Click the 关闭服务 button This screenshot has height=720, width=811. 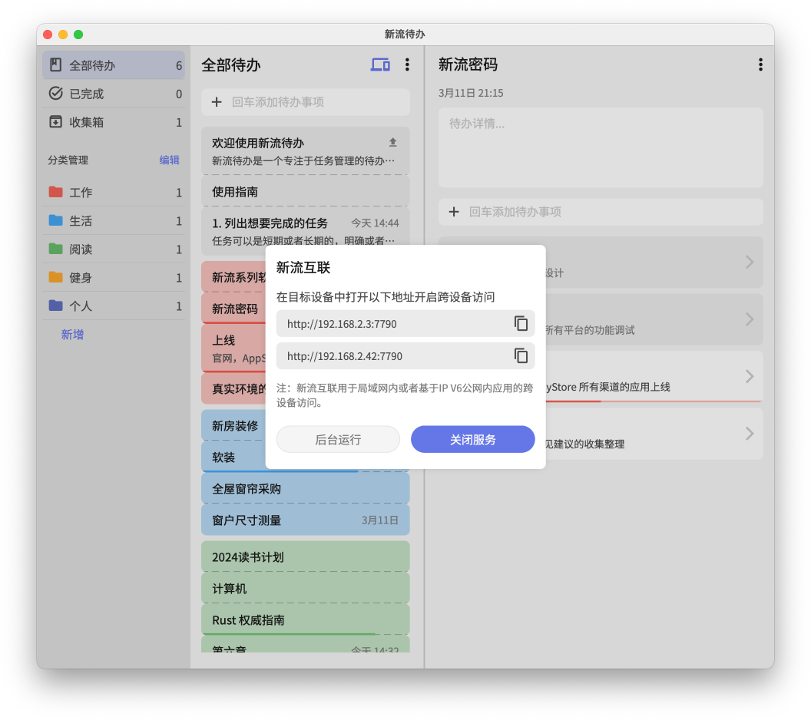[x=472, y=439]
